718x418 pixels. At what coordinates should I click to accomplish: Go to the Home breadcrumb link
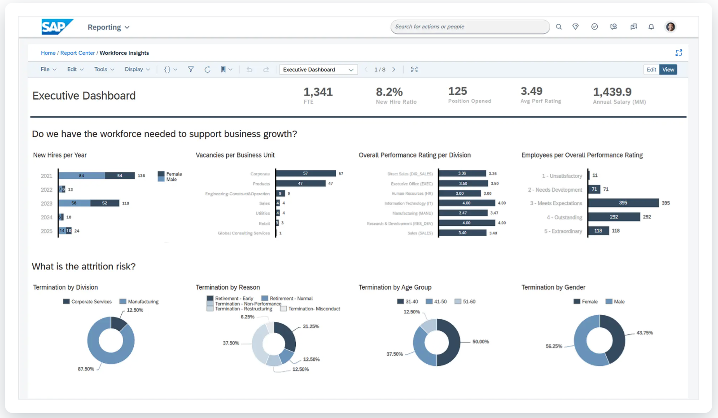(48, 53)
